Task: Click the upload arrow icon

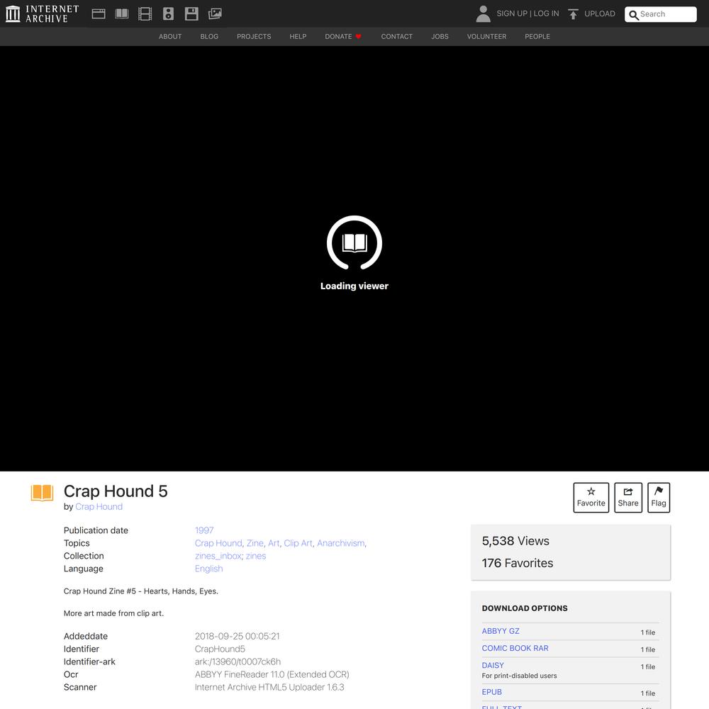Action: click(573, 14)
